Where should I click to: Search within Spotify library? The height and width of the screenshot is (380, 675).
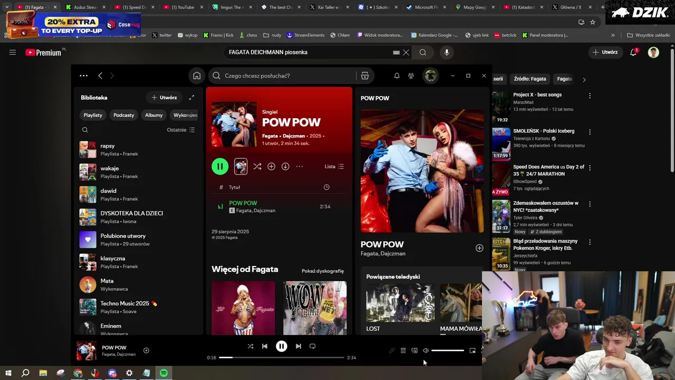[x=85, y=130]
